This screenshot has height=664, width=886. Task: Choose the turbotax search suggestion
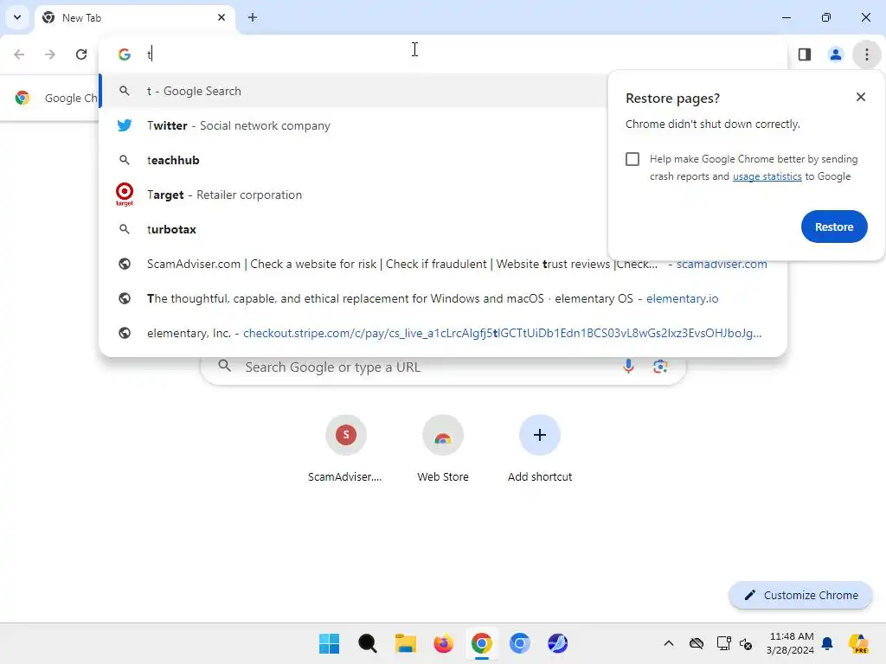point(354,229)
